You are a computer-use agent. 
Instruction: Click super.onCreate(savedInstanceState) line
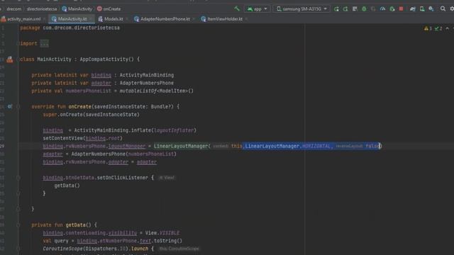coord(92,115)
